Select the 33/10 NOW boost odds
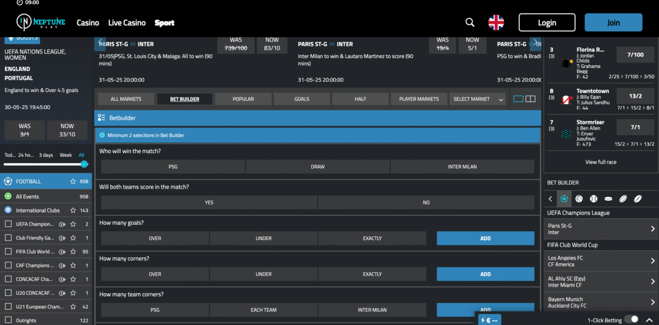659x325 pixels. (x=67, y=130)
